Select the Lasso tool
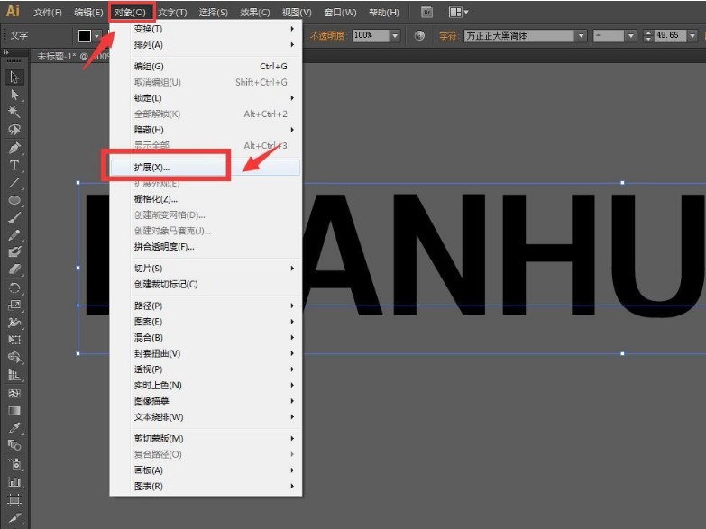706x529 pixels. tap(14, 130)
